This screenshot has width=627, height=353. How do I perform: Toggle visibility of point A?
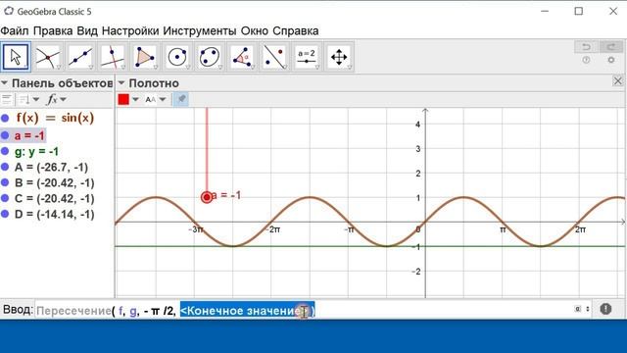tap(5, 167)
